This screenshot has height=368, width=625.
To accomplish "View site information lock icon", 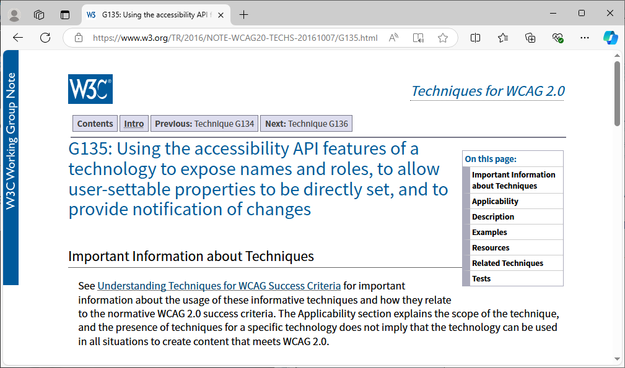I will pos(79,38).
